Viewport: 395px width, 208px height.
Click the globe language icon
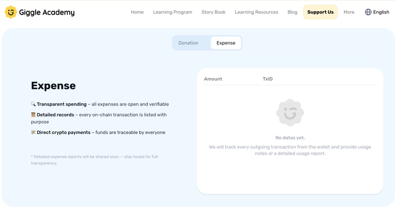tap(368, 12)
